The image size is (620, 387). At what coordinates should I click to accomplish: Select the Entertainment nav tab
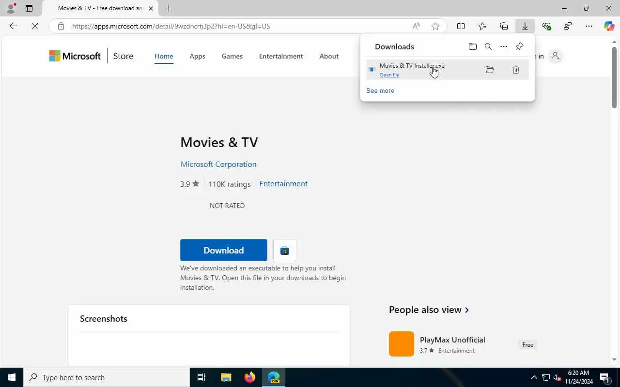pos(281,56)
